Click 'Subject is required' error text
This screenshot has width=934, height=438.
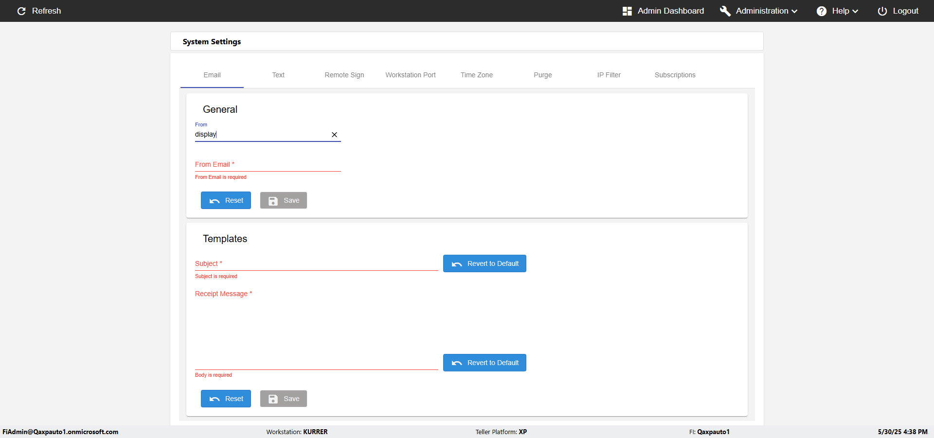point(216,276)
